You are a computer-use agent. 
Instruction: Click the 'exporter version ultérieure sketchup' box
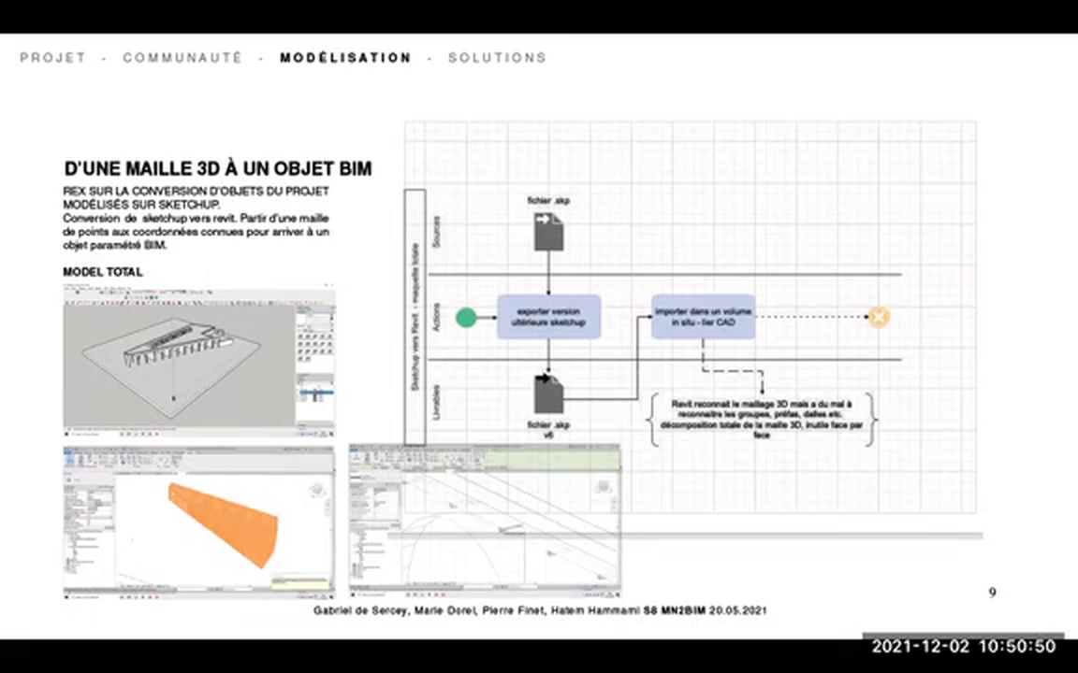pos(548,317)
